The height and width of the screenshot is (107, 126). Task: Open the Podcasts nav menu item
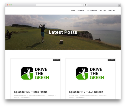(81, 11)
